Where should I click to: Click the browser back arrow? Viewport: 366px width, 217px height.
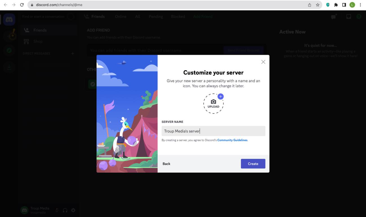pos(6,5)
